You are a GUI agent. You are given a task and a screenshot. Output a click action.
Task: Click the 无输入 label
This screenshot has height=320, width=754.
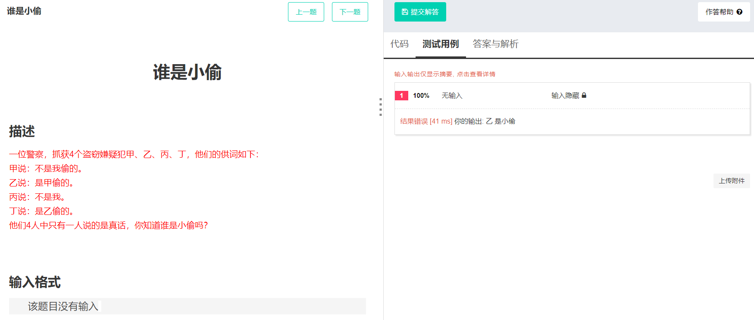click(x=452, y=96)
